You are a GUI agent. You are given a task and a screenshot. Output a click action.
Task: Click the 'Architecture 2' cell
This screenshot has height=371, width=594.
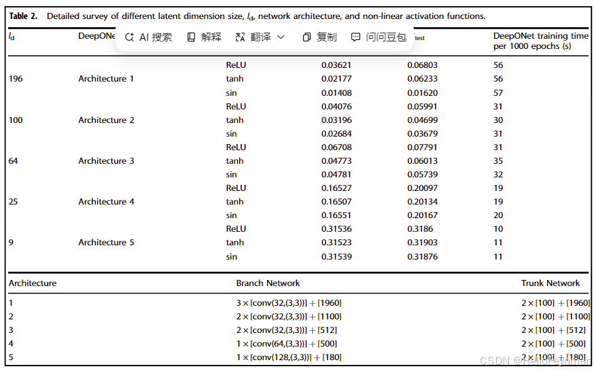click(x=106, y=120)
